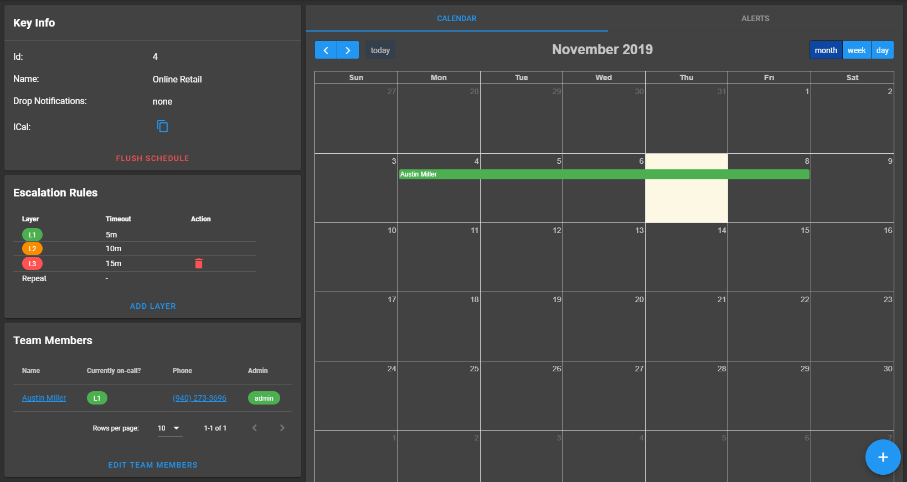
Task: Click Edit Team Members button
Action: click(153, 465)
